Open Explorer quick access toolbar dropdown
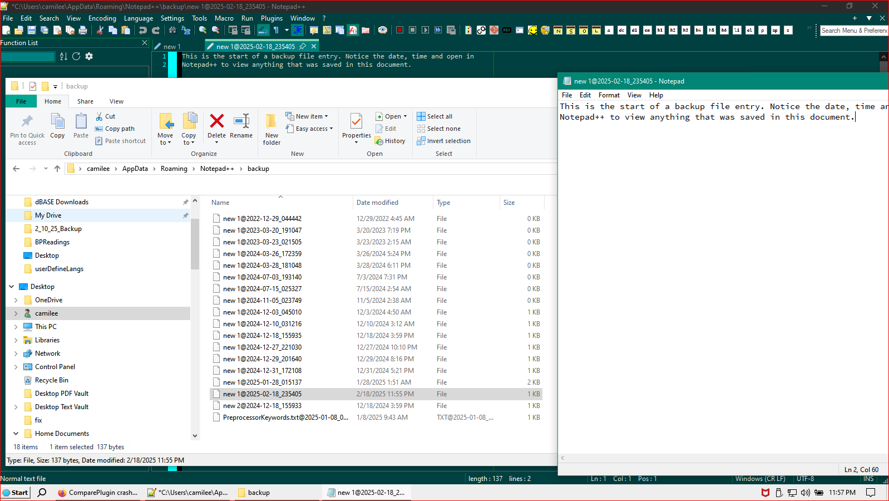 click(55, 86)
